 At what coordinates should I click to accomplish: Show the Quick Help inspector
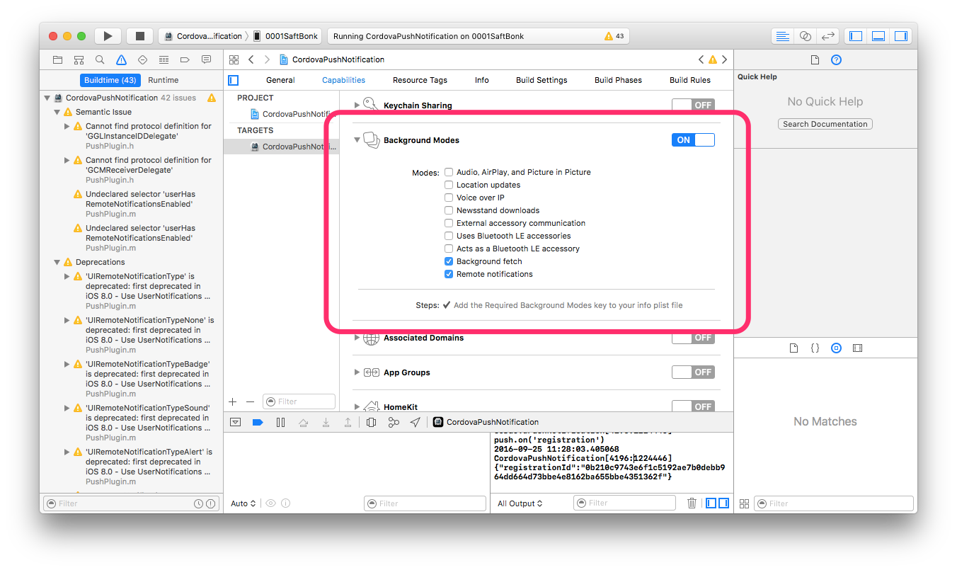pos(836,59)
